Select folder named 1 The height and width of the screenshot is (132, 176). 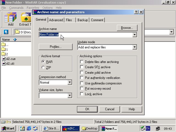click(5, 50)
